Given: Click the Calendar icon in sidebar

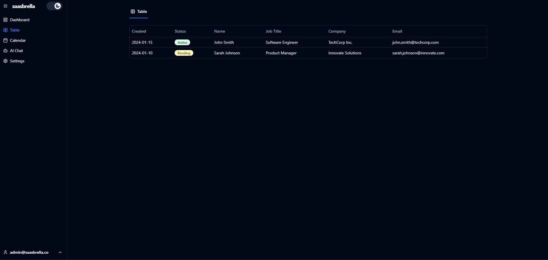Looking at the screenshot, I should (5, 40).
